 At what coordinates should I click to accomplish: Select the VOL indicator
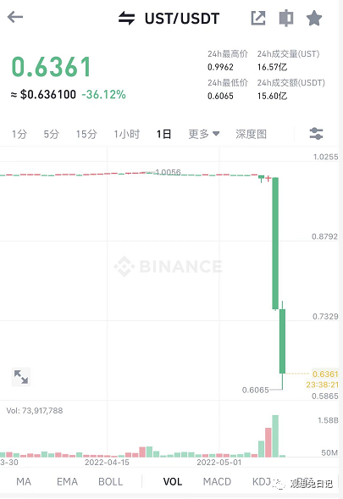point(173,481)
